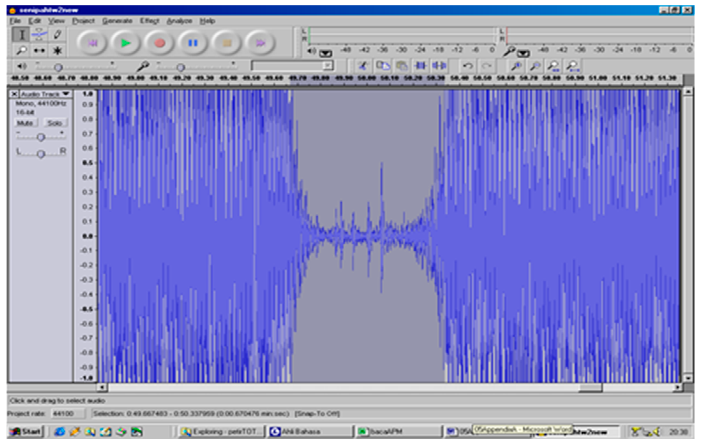Select the Time Shift tool
Image resolution: width=701 pixels, height=446 pixels.
point(39,50)
